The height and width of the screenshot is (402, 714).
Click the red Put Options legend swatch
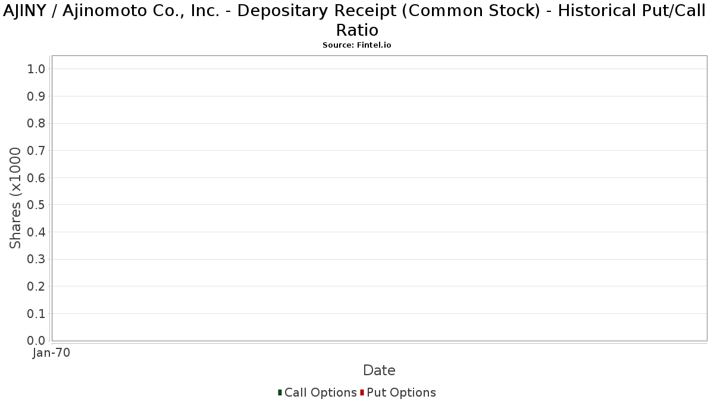[x=362, y=392]
